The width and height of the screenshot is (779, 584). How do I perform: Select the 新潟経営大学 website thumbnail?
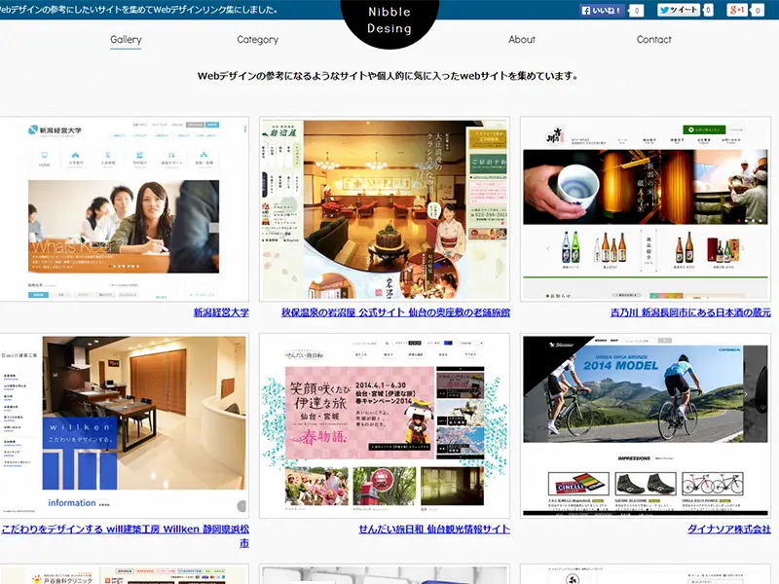click(124, 209)
